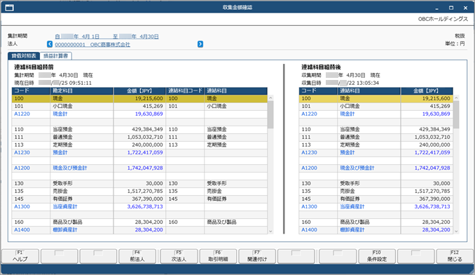
Task: Select the 1,517,270,785 amount in the left table
Action: click(x=145, y=192)
